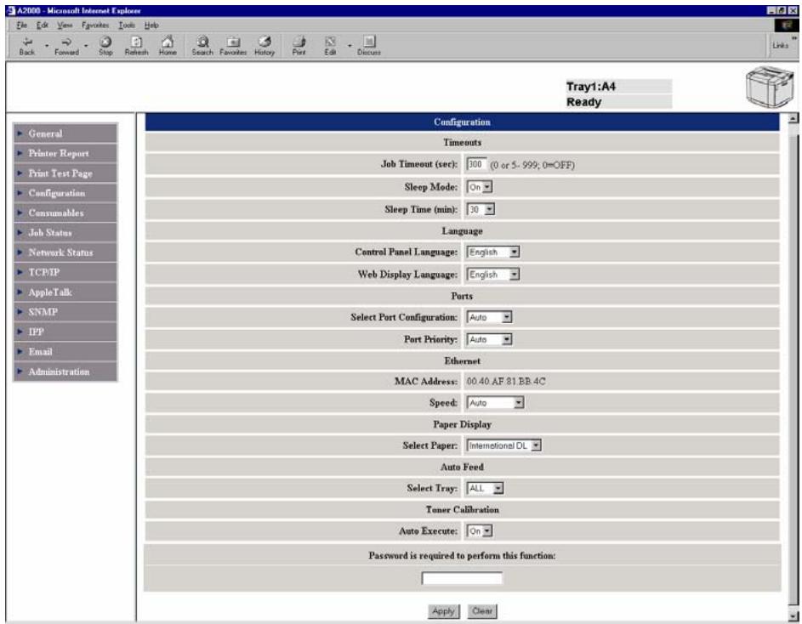Open the Toner Calibration Auto Execute dropdown
The height and width of the screenshot is (624, 802).
coord(480,531)
